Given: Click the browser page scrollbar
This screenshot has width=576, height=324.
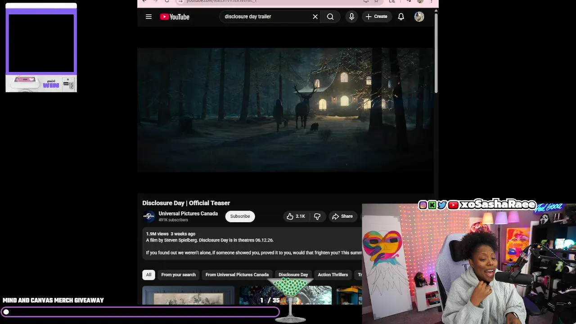Looking at the screenshot, I should [436, 54].
